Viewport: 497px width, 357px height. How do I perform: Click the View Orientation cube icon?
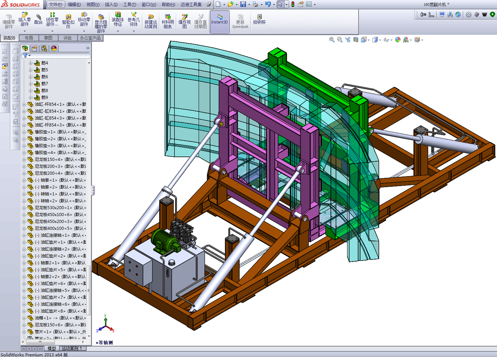coord(363,40)
